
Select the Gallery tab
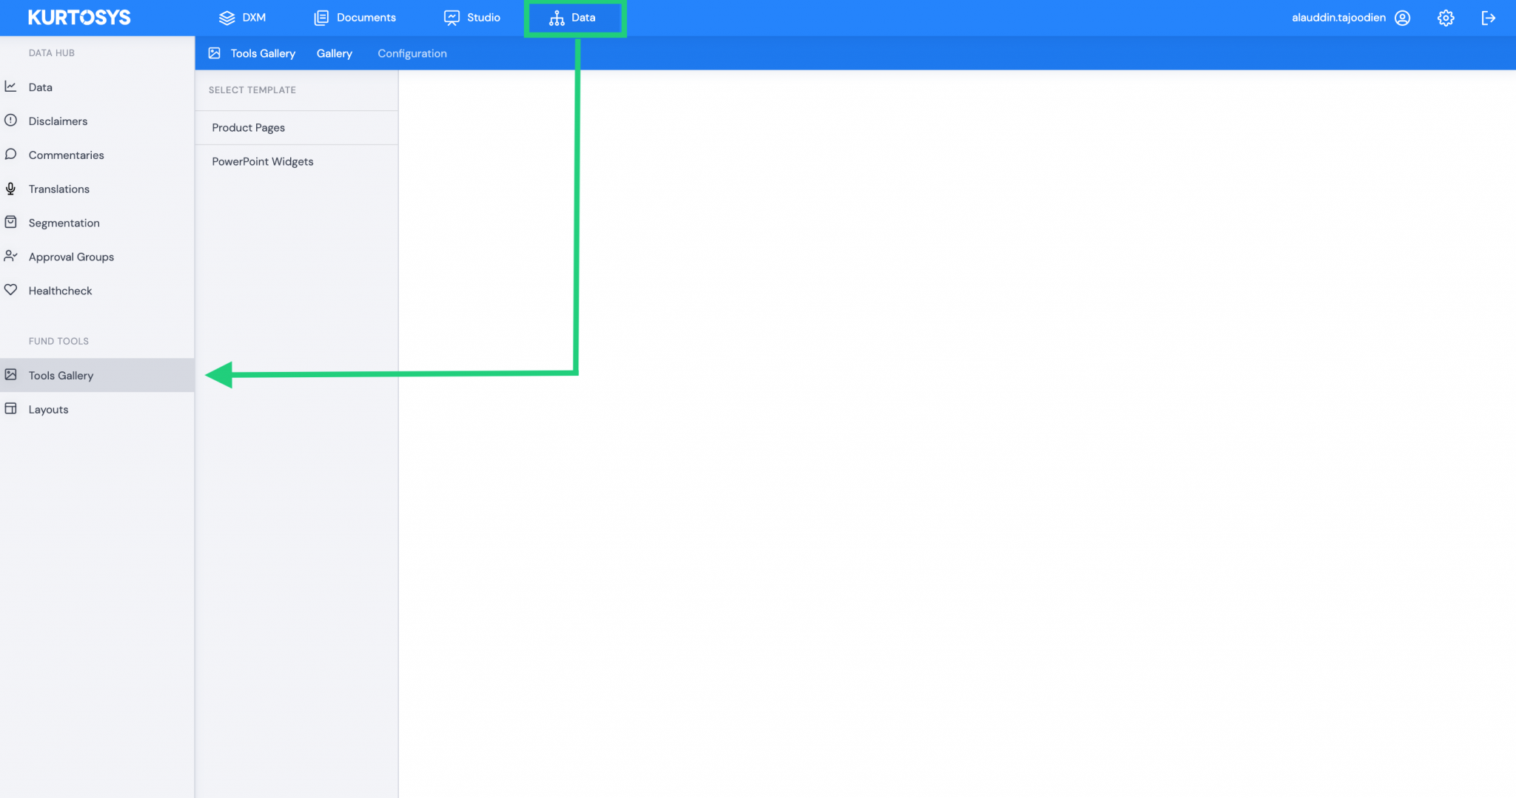(x=334, y=53)
